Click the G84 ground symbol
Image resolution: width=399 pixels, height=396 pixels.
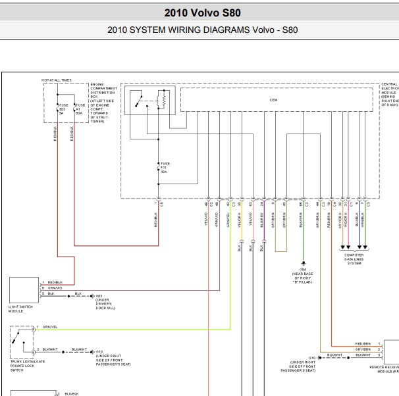point(303,263)
